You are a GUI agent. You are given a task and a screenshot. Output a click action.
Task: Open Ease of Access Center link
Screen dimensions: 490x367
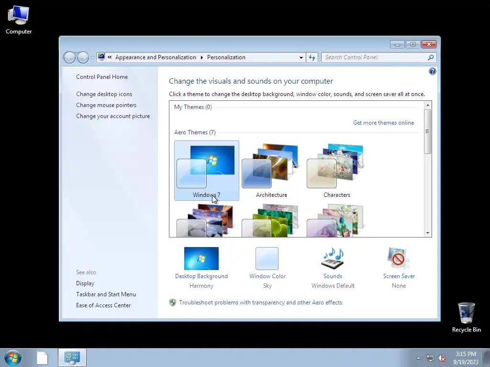tap(103, 305)
